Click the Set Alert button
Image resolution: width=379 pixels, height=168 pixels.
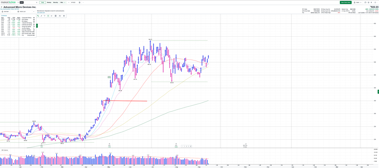coord(5,11)
